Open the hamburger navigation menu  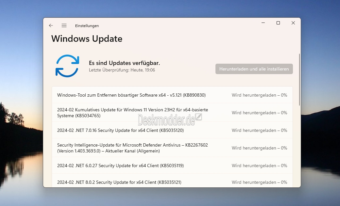[x=64, y=25]
